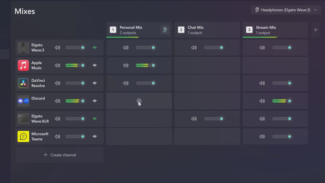This screenshot has height=183, width=325.
Task: Click the Elgato Wave:3 microphone thumbnail
Action: [x=23, y=48]
